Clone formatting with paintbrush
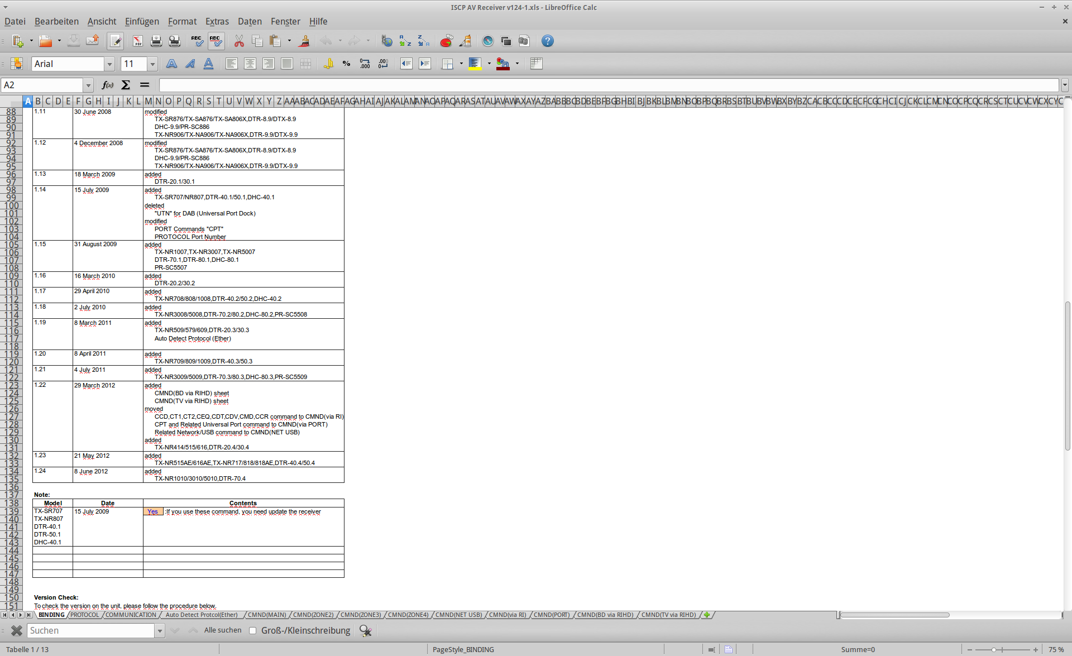Screen dimensions: 1072x656 click(x=304, y=41)
